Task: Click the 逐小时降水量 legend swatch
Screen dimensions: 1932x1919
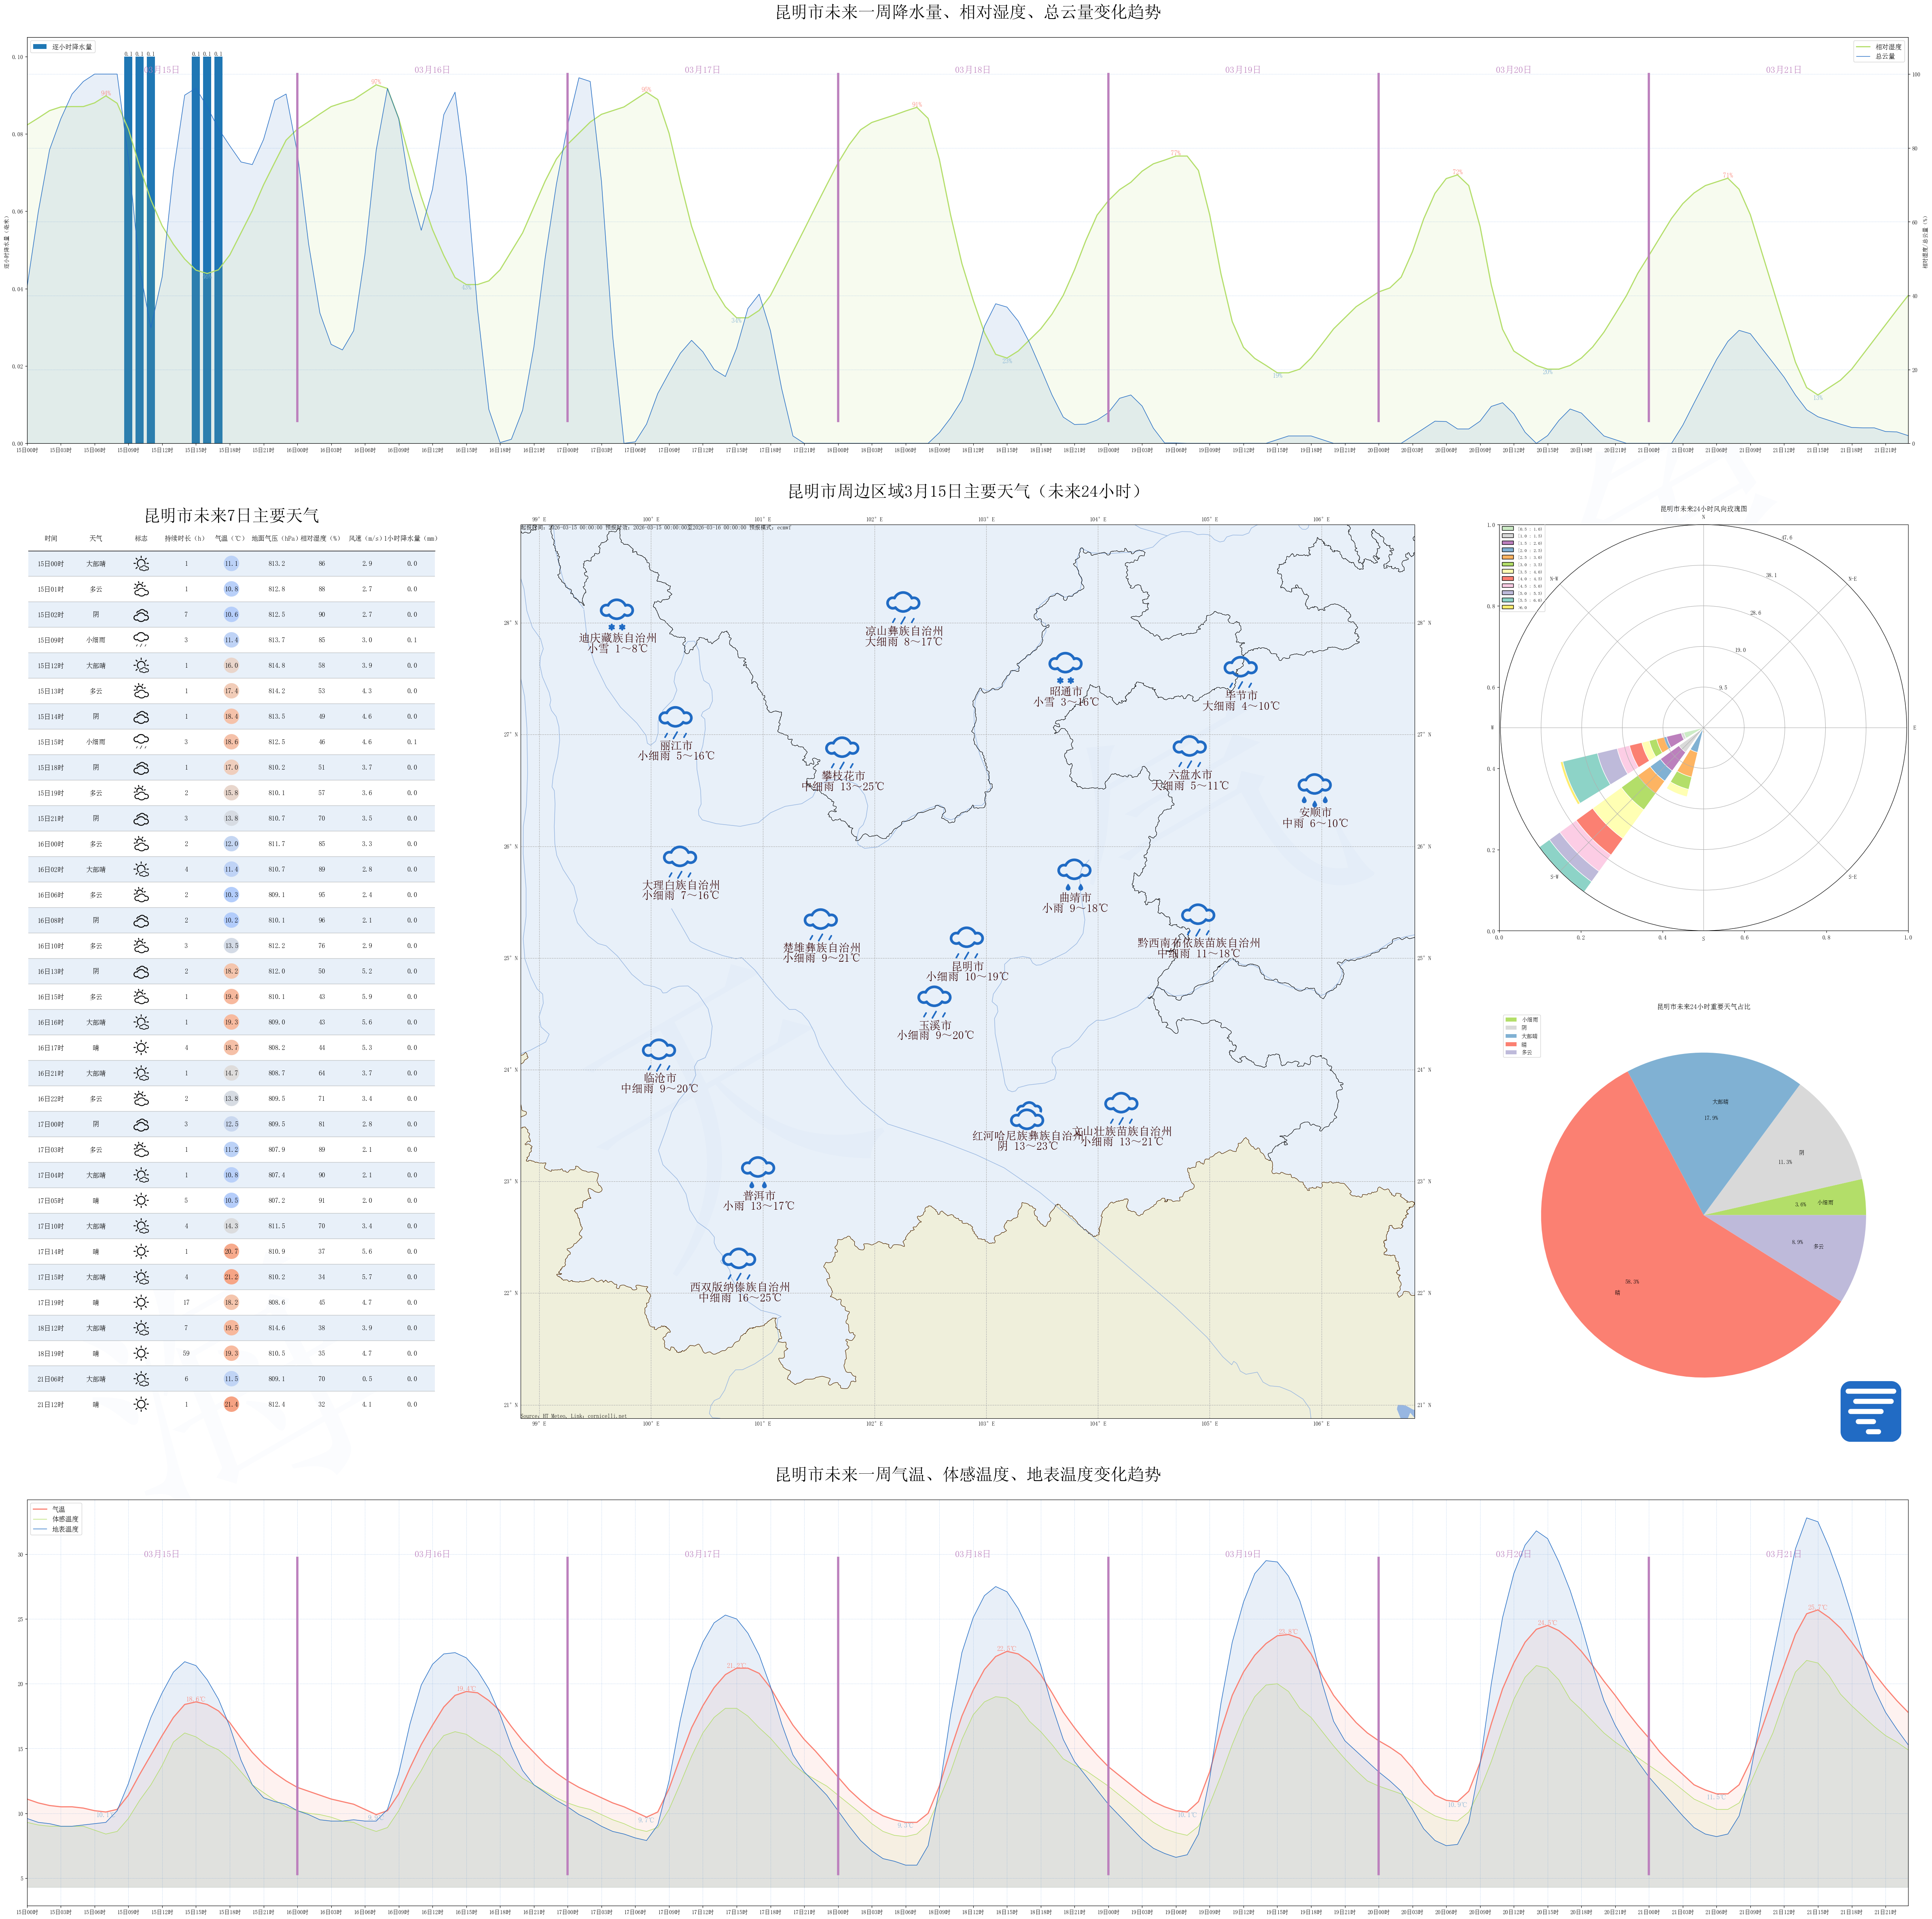Action: click(40, 47)
